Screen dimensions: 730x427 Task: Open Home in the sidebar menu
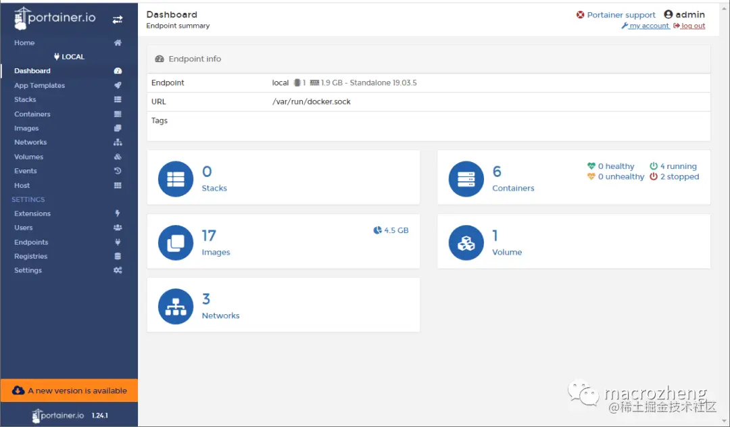pos(24,43)
